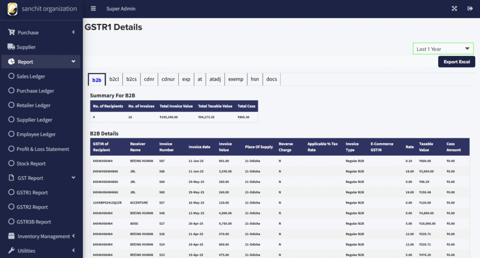Select the Stock Report circle item
Screen dimensions: 480x258
[x=11, y=163]
